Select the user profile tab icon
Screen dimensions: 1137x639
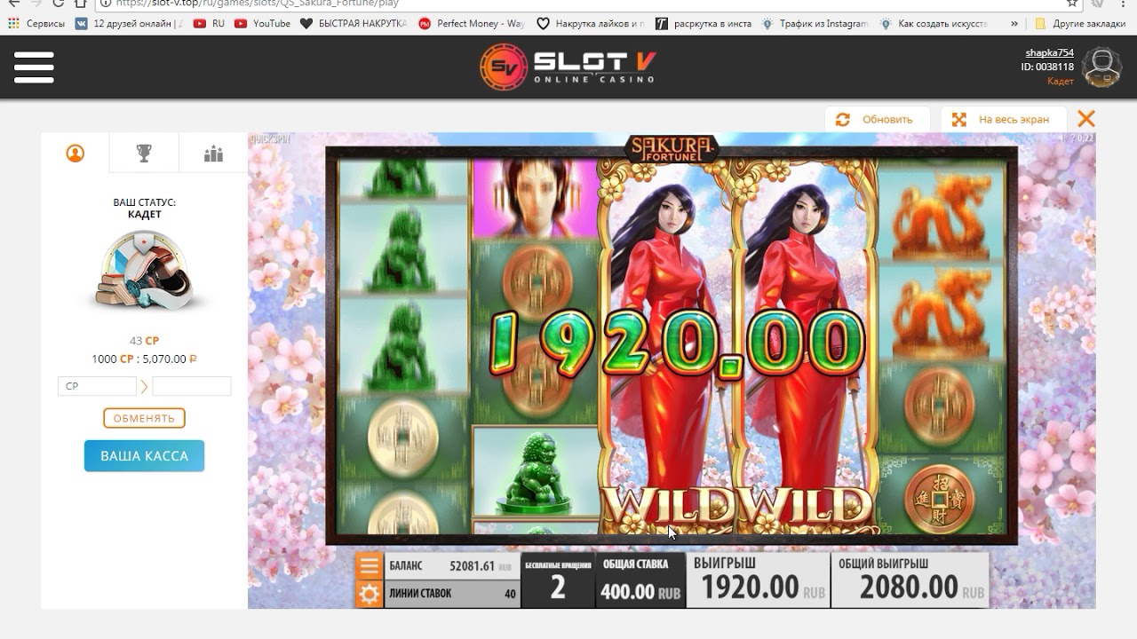(x=76, y=154)
